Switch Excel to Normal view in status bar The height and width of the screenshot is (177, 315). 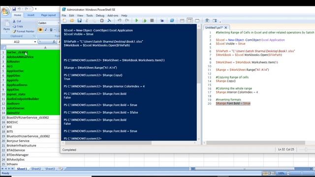(265, 173)
